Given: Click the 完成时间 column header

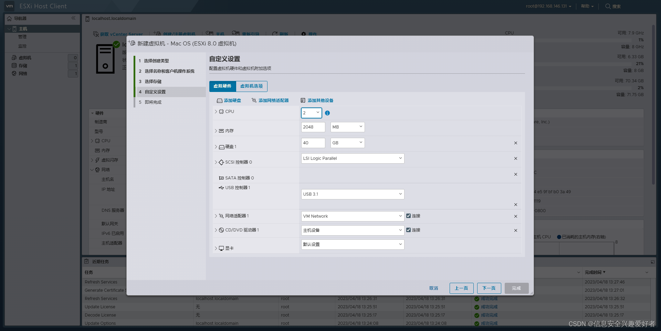Looking at the screenshot, I should tap(616, 272).
